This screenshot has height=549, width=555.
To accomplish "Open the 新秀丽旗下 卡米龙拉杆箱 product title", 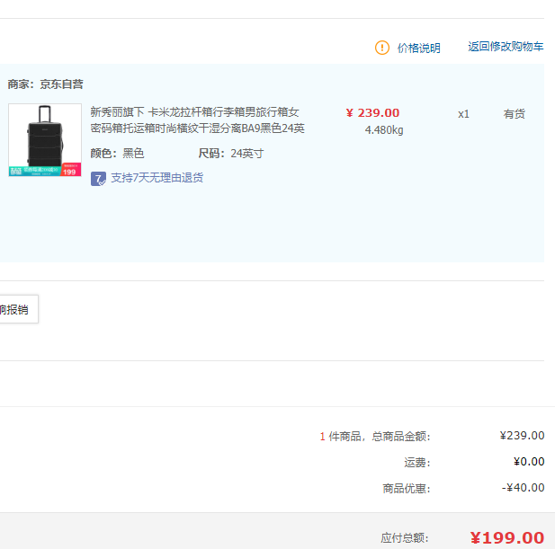I will [197, 120].
